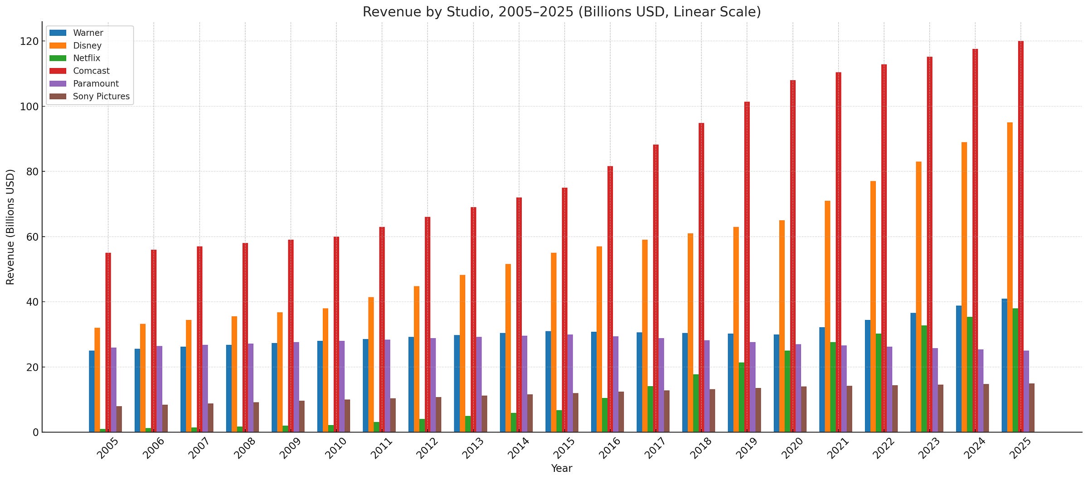This screenshot has height=480, width=1088.
Task: Select the "Disney" legend label
Action: point(87,46)
